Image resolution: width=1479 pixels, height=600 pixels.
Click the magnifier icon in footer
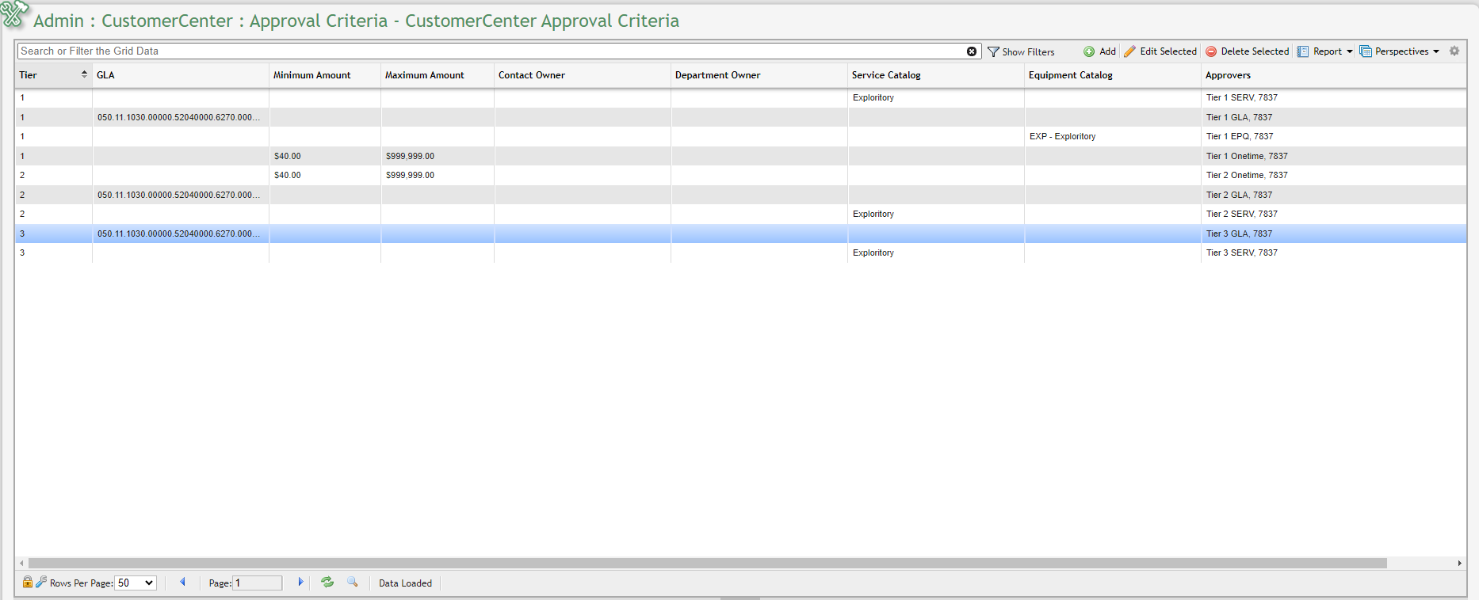click(x=353, y=583)
